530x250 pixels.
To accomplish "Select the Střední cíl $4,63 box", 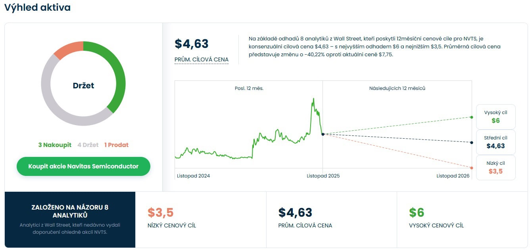I will (x=495, y=142).
